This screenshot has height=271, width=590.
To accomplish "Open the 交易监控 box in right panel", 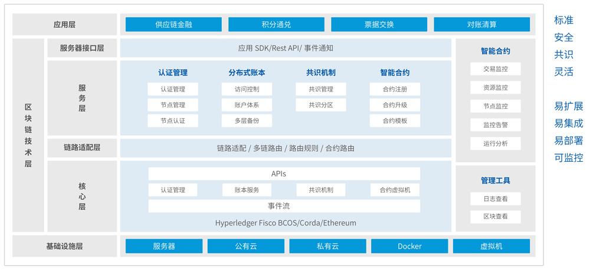I will 495,69.
